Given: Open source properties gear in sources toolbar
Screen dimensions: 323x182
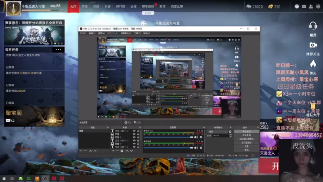Looking at the screenshot, I should pyautogui.click(x=122, y=151).
